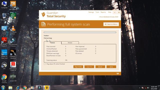Open Guardian Safe Banking desktop shortcut

pyautogui.click(x=13, y=5)
